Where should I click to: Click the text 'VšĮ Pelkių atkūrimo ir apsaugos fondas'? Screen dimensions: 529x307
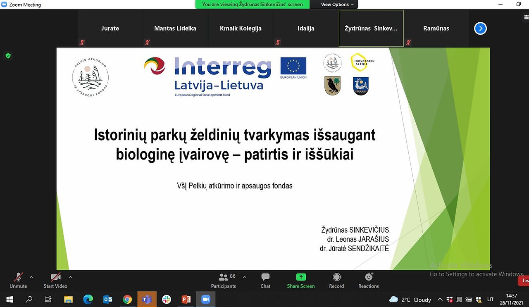click(235, 186)
